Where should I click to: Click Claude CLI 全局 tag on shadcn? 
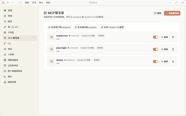tap(84, 60)
